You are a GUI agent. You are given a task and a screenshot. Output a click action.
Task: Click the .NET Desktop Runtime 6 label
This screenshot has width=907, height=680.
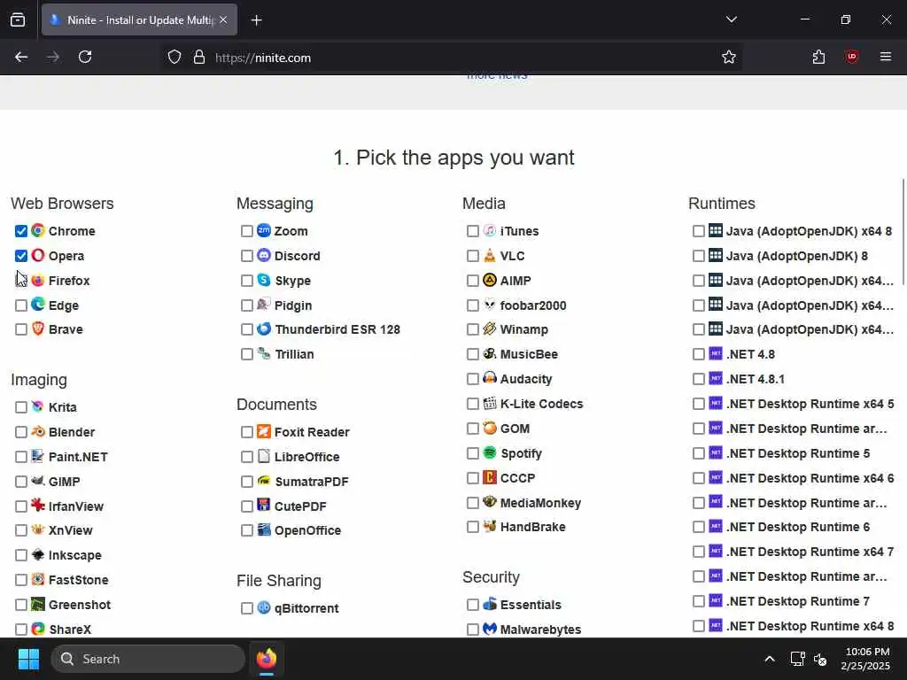798,527
